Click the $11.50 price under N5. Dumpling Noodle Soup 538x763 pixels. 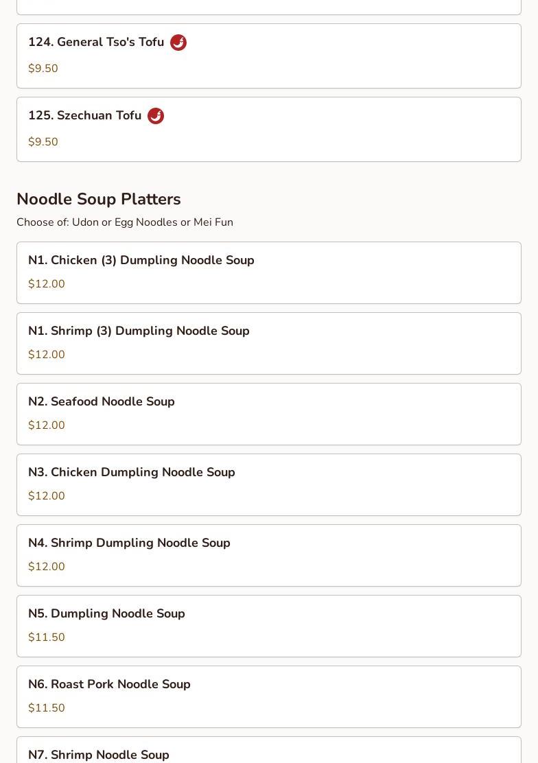point(47,637)
